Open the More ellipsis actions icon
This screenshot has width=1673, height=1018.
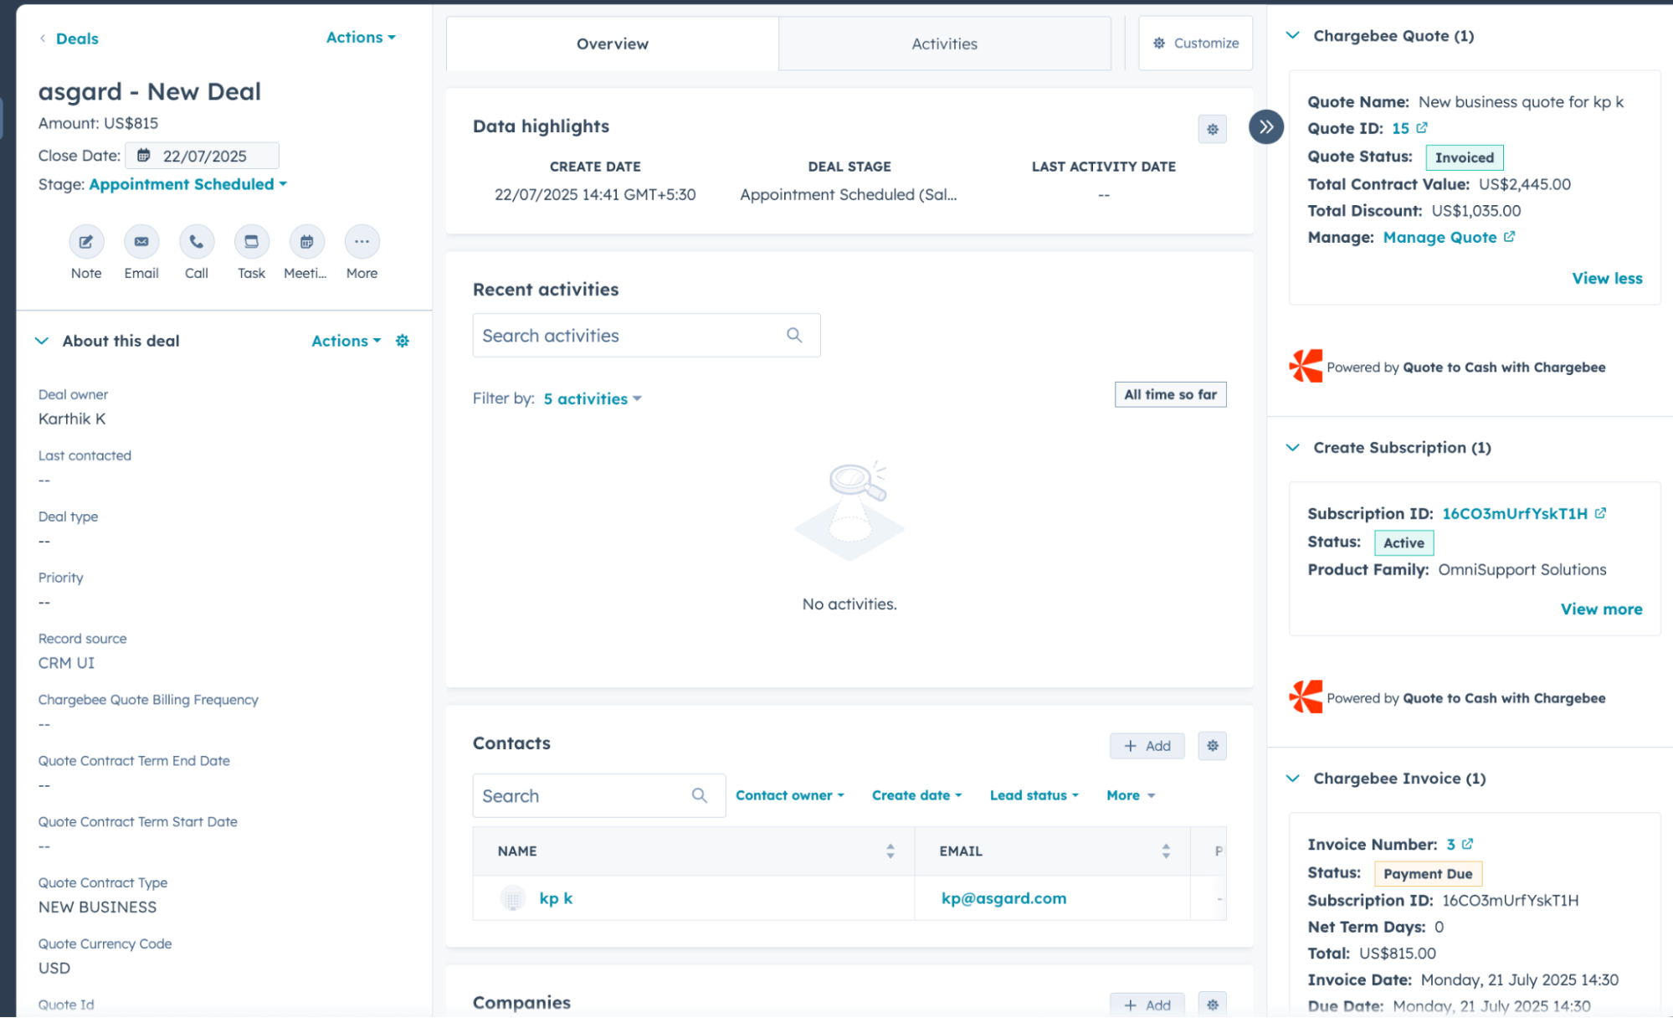tap(362, 242)
